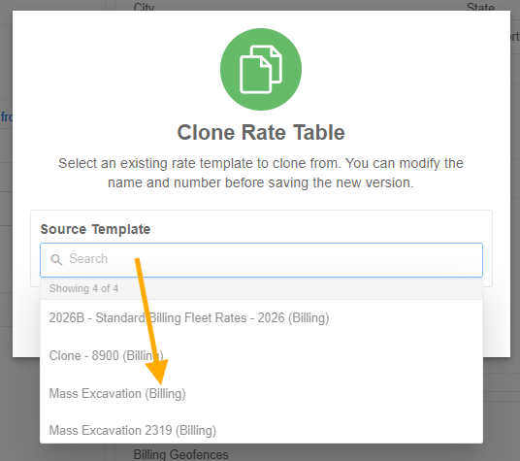This screenshot has width=520, height=461.
Task: Click the orange arrow annotation tip
Action: click(160, 381)
